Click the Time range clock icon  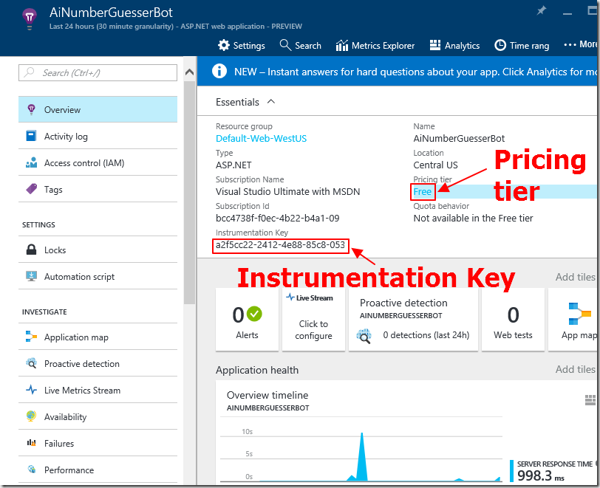click(500, 45)
